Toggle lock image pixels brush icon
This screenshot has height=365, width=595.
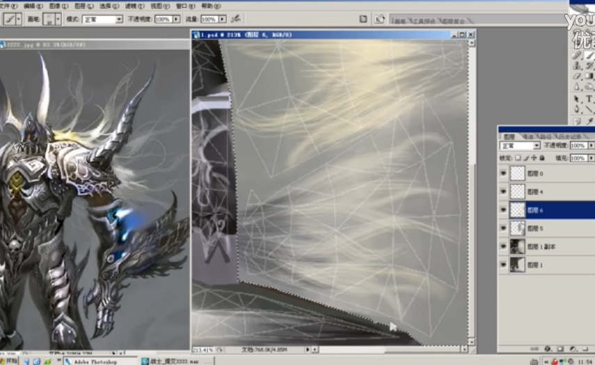coord(526,158)
